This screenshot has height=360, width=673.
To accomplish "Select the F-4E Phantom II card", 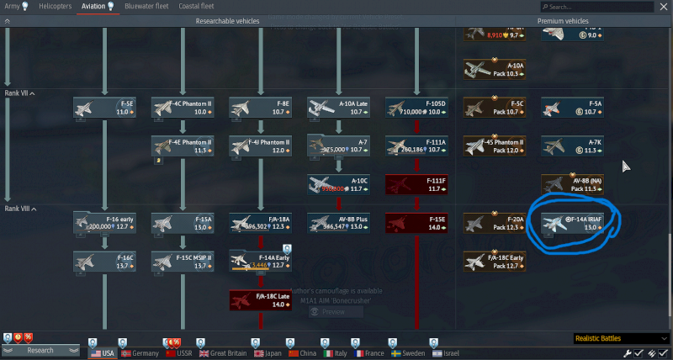I will pos(183,146).
